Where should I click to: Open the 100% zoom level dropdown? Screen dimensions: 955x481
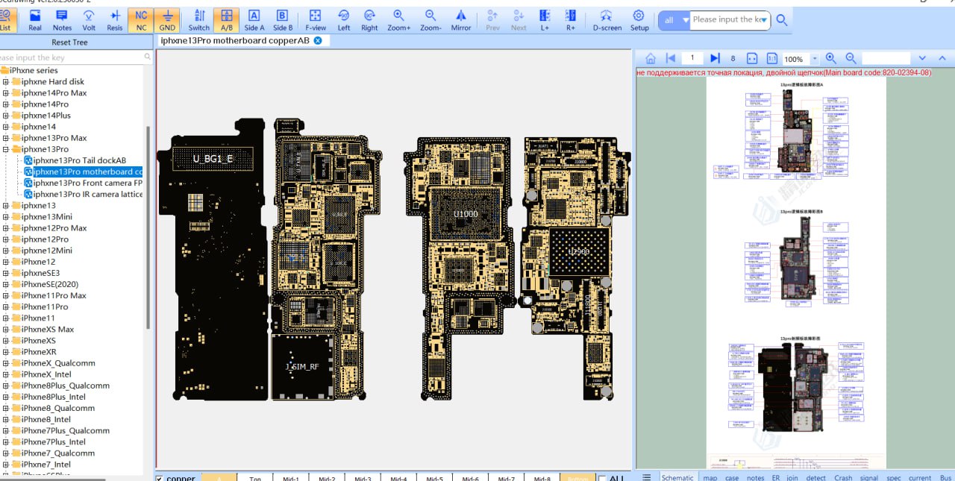click(815, 58)
